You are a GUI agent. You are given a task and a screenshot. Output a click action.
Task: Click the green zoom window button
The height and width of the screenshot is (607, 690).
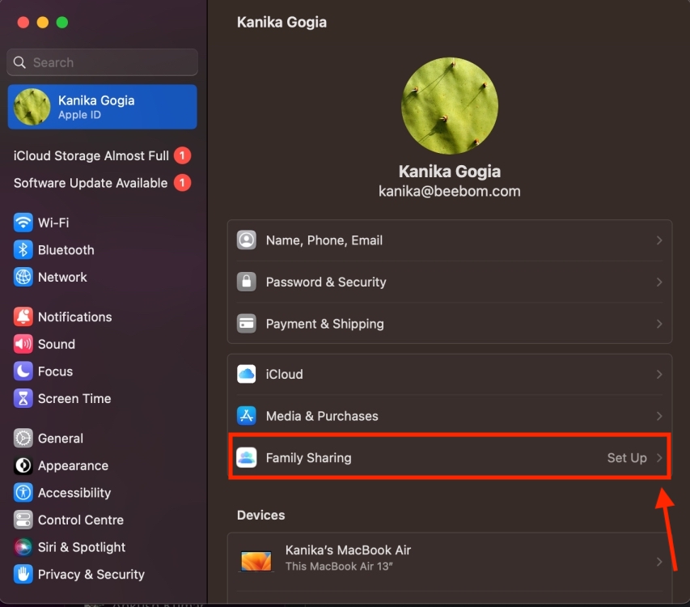click(x=62, y=23)
